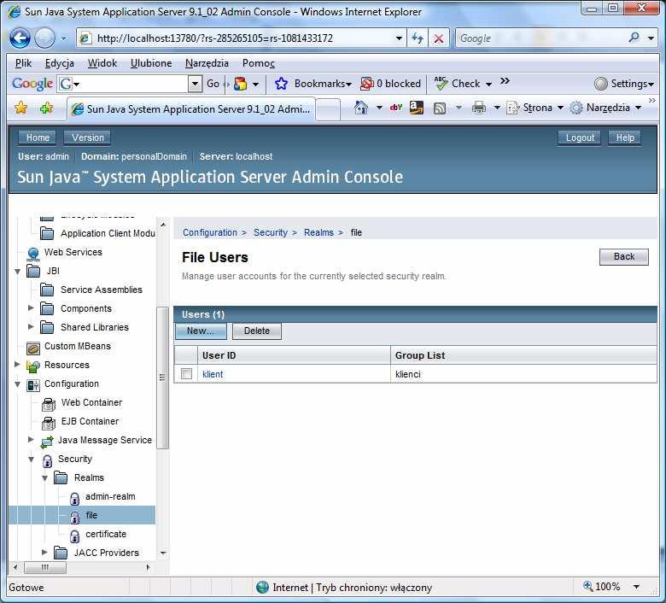
Task: Click the Amazon toolbar icon
Action: (x=417, y=108)
